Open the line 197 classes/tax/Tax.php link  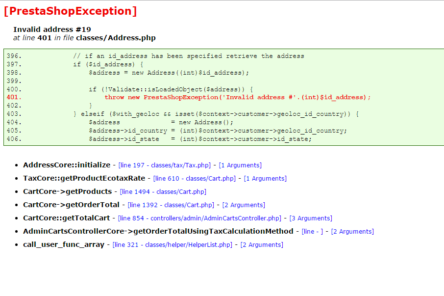[165, 165]
